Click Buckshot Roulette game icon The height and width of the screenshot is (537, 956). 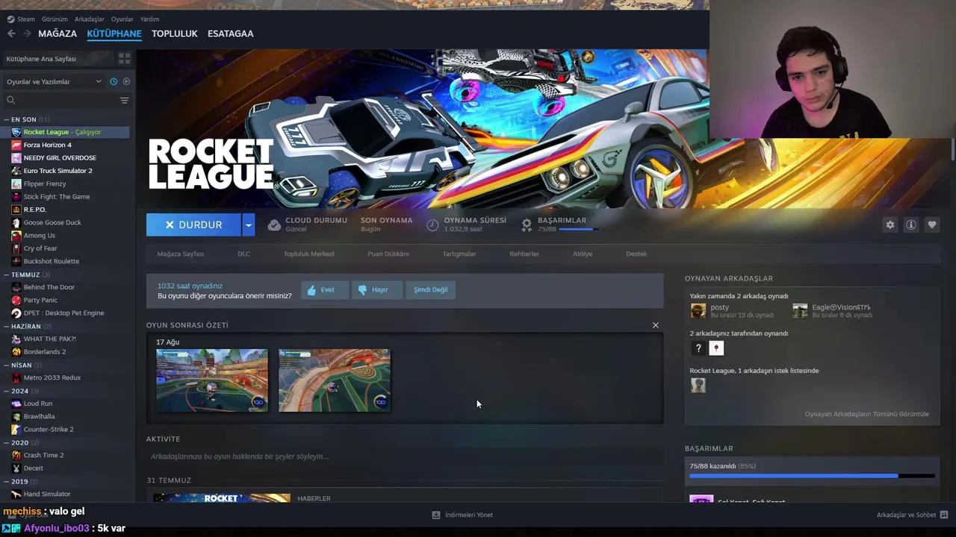[16, 261]
